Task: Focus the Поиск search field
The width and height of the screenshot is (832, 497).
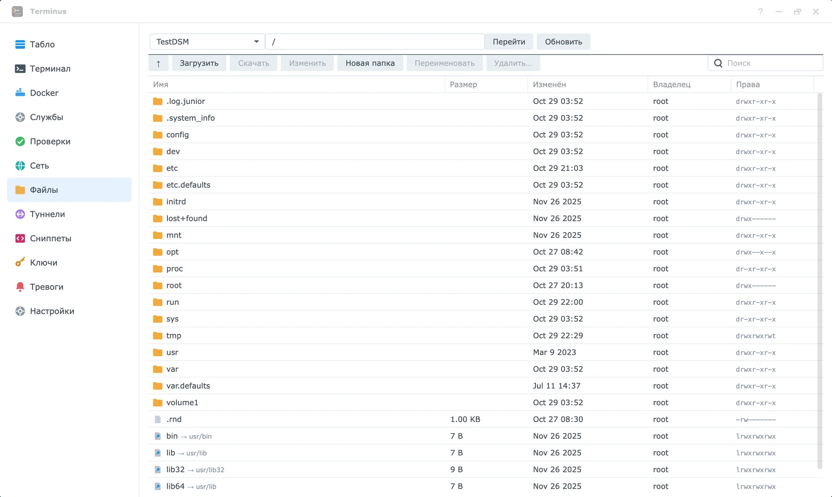Action: coord(765,63)
